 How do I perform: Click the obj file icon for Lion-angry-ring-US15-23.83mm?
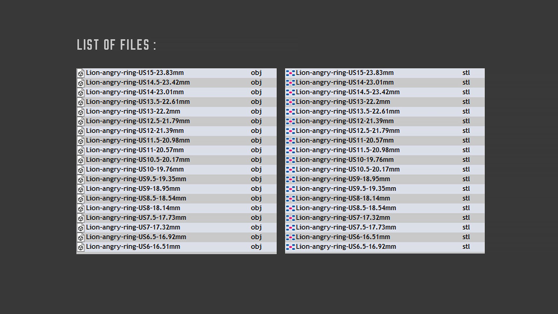pyautogui.click(x=81, y=73)
